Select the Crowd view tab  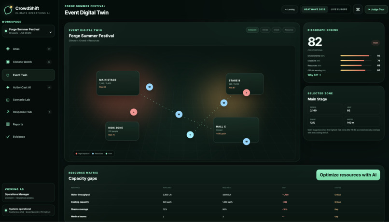tap(277, 30)
